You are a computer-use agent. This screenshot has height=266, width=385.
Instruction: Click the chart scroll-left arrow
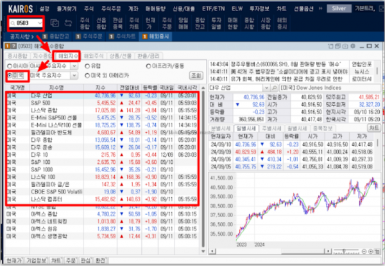click(x=212, y=251)
